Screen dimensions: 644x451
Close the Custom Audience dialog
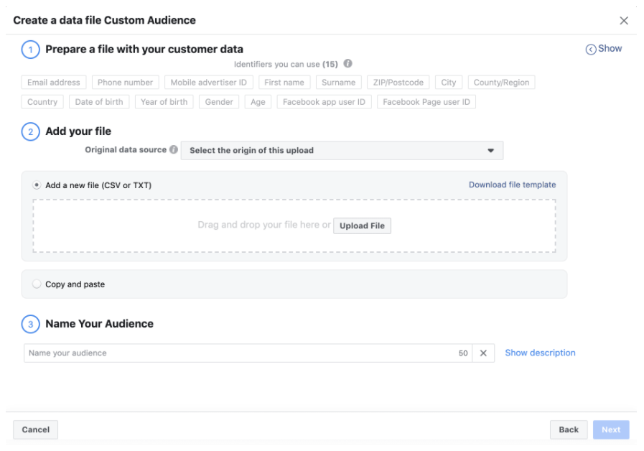coord(623,21)
